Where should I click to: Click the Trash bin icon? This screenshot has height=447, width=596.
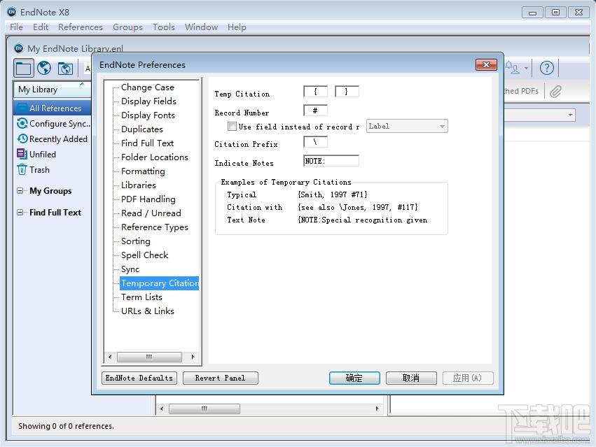pyautogui.click(x=22, y=170)
